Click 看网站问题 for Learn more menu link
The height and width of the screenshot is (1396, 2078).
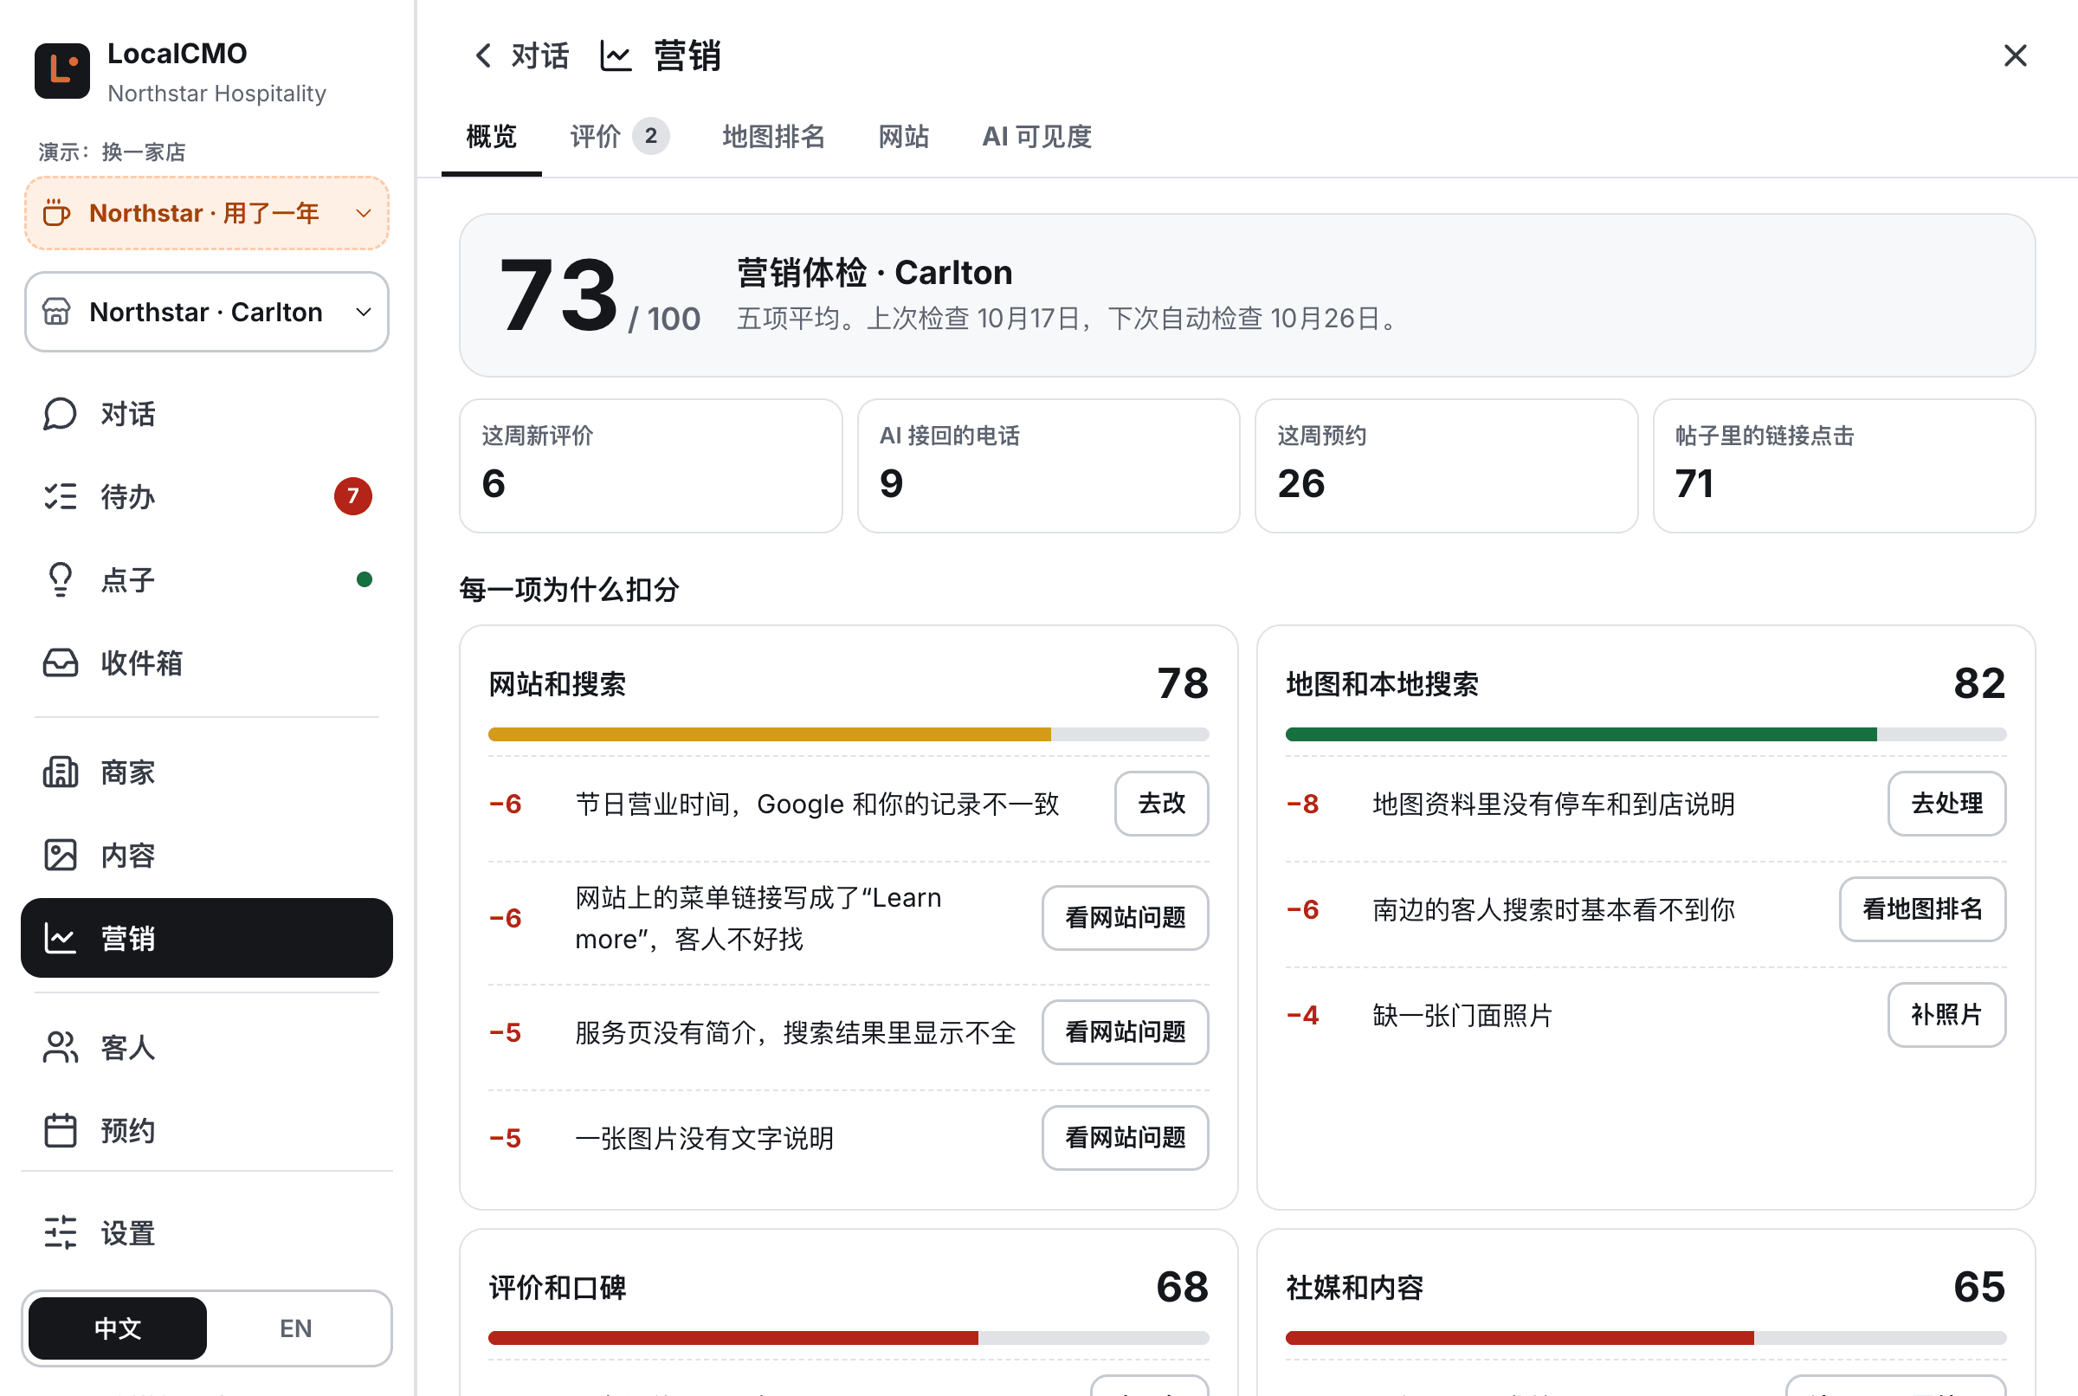click(1125, 918)
